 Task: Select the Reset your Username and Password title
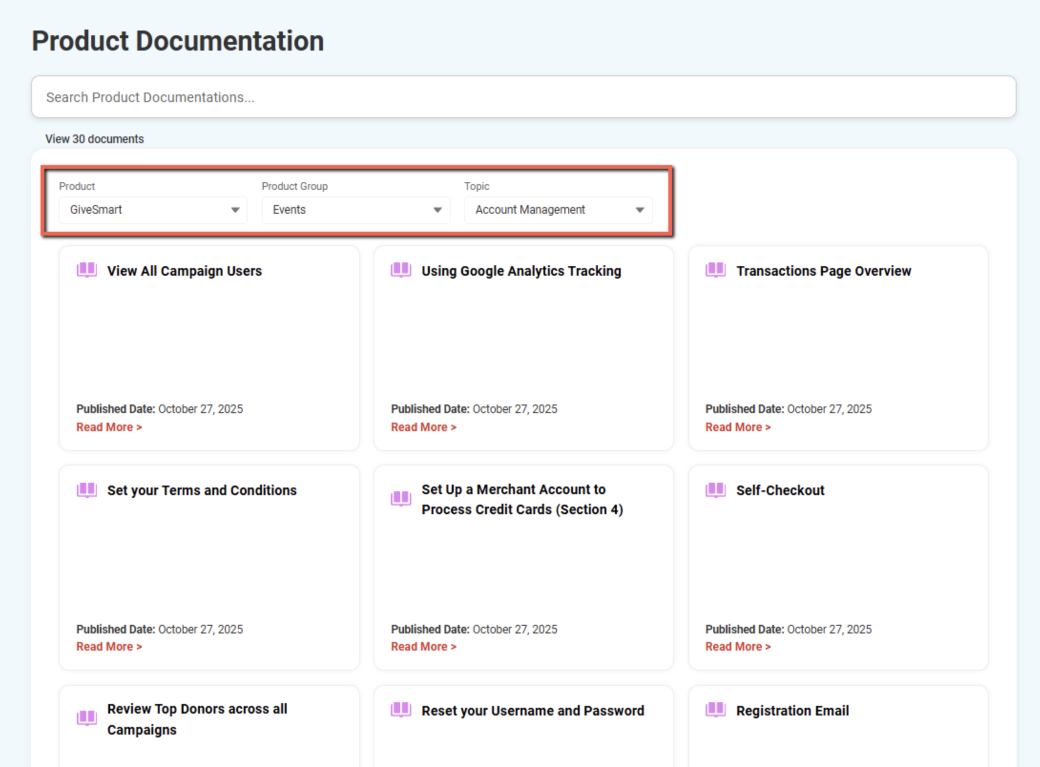point(533,711)
